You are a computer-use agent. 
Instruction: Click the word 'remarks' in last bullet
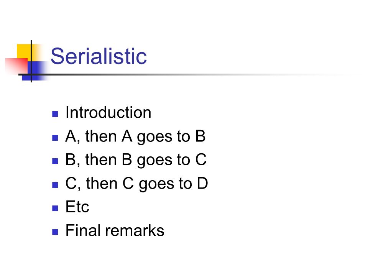135,230
